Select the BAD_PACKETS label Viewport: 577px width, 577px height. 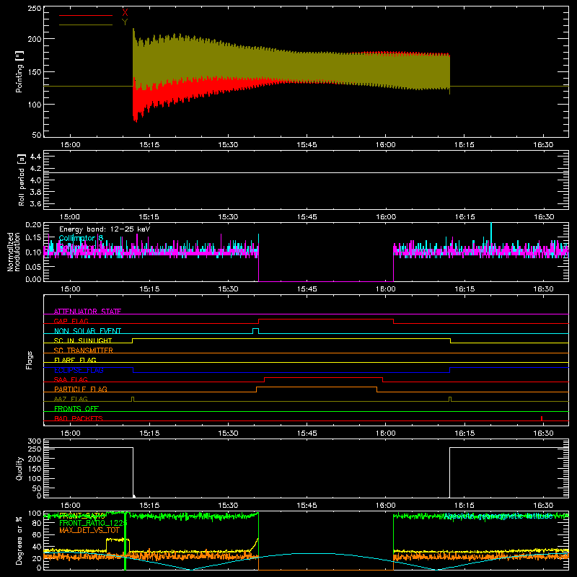79,419
